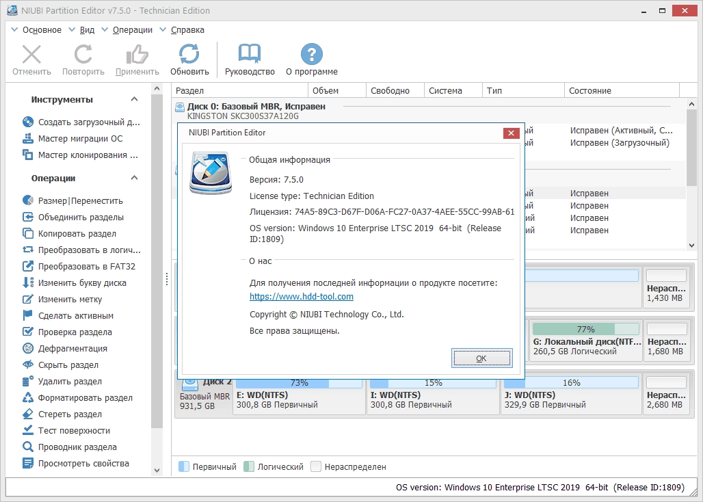The height and width of the screenshot is (502, 703).
Task: Click the down arrow of the partition list scrollbar
Action: pyautogui.click(x=691, y=245)
